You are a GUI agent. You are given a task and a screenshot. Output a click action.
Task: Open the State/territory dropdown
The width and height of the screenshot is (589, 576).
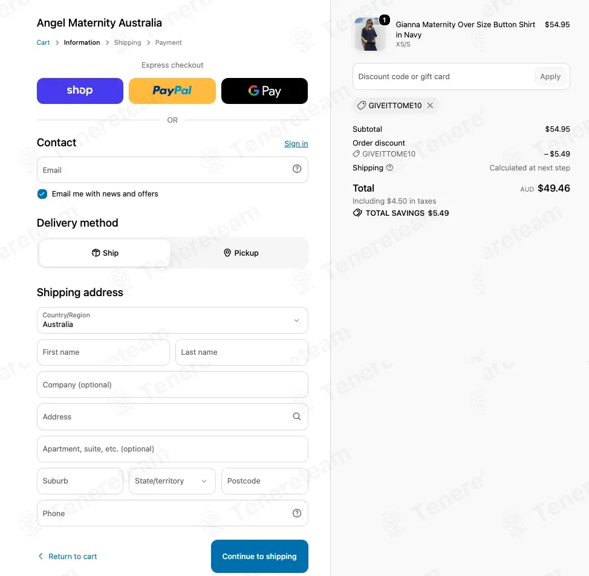[172, 481]
